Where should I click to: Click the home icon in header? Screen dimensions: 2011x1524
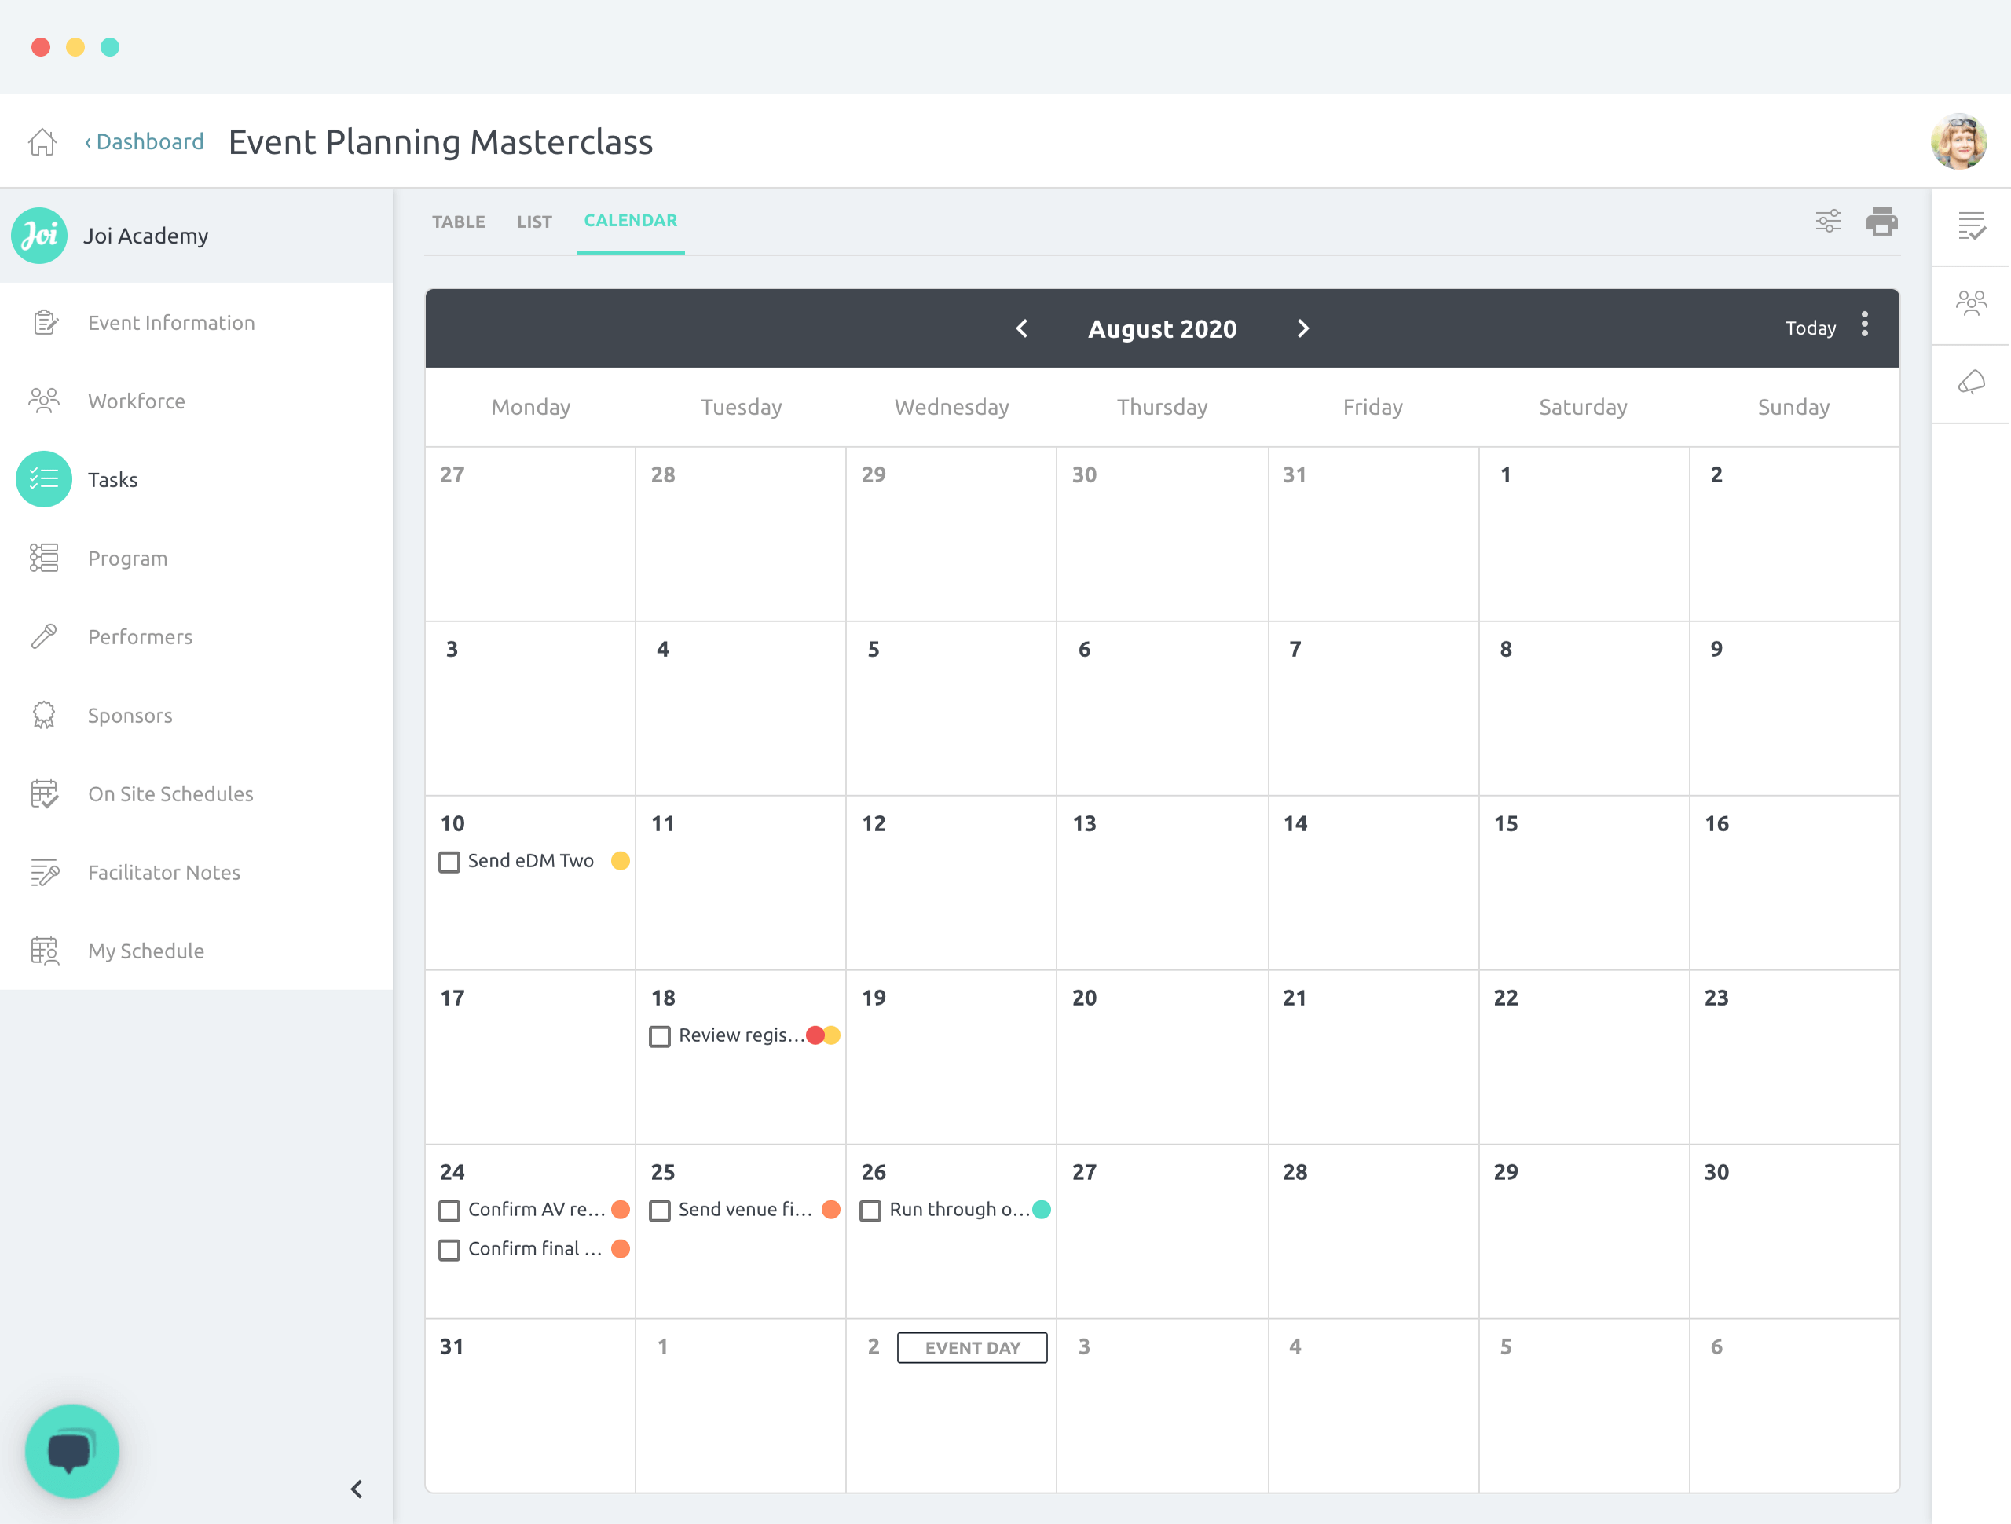tap(42, 142)
